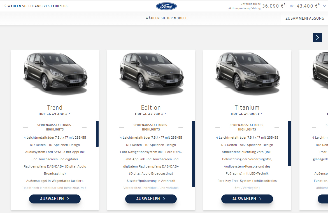Select the 'Wählen Sie Ihr Modell' step

coord(166,18)
